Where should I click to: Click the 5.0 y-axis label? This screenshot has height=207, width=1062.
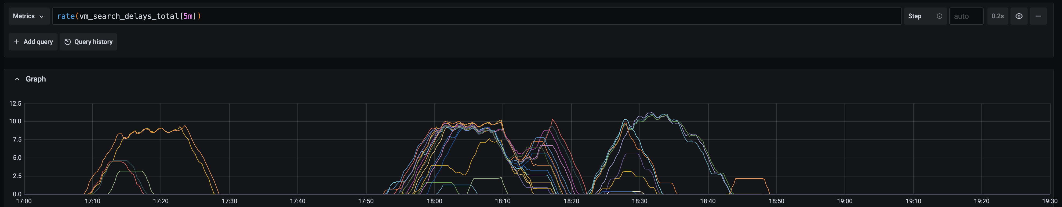(17, 158)
